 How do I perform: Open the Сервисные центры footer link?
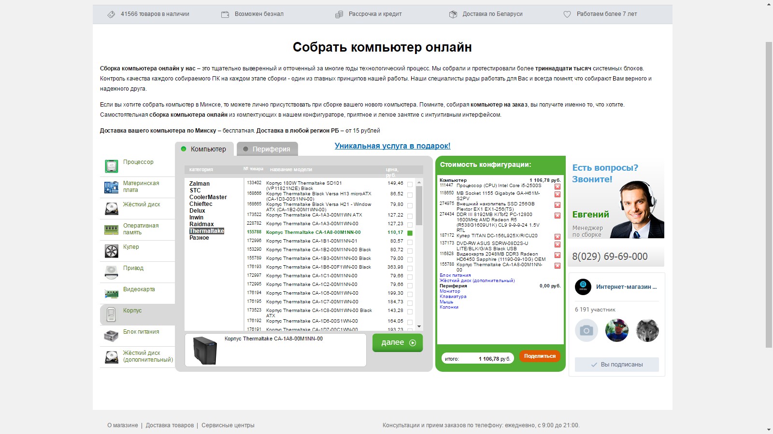(228, 425)
